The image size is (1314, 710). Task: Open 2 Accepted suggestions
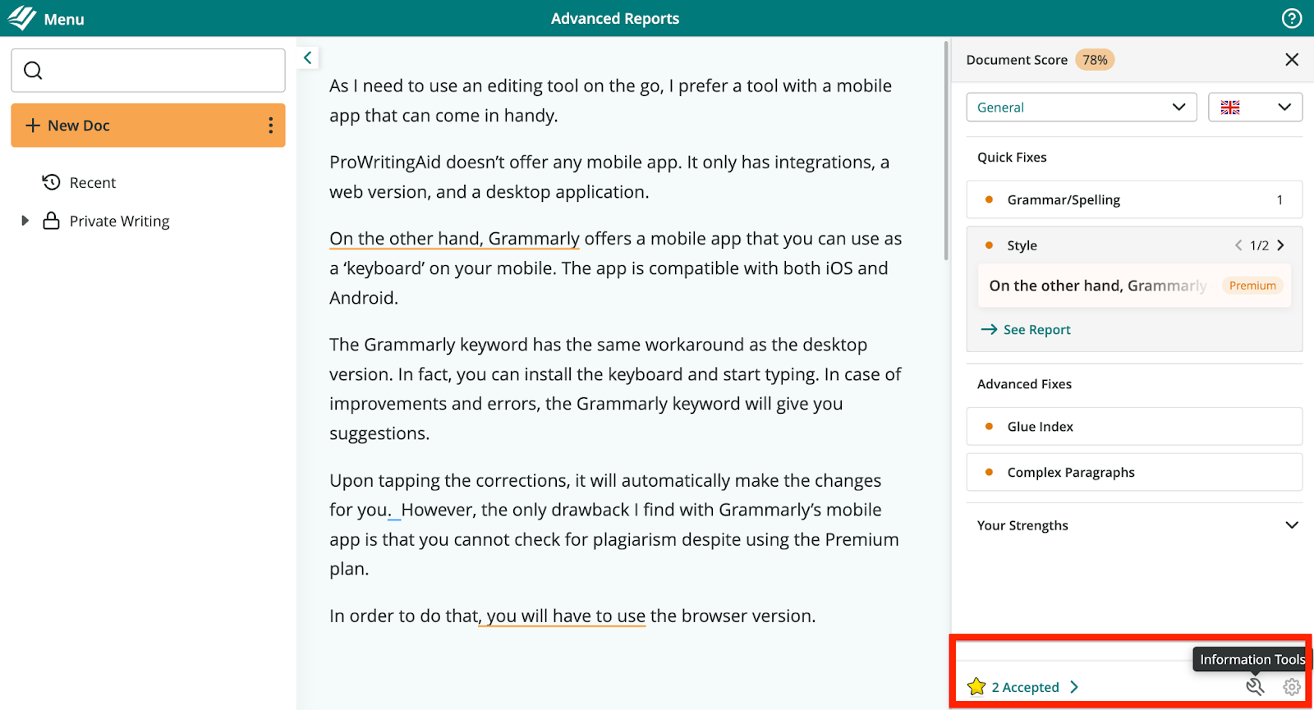(x=1035, y=687)
